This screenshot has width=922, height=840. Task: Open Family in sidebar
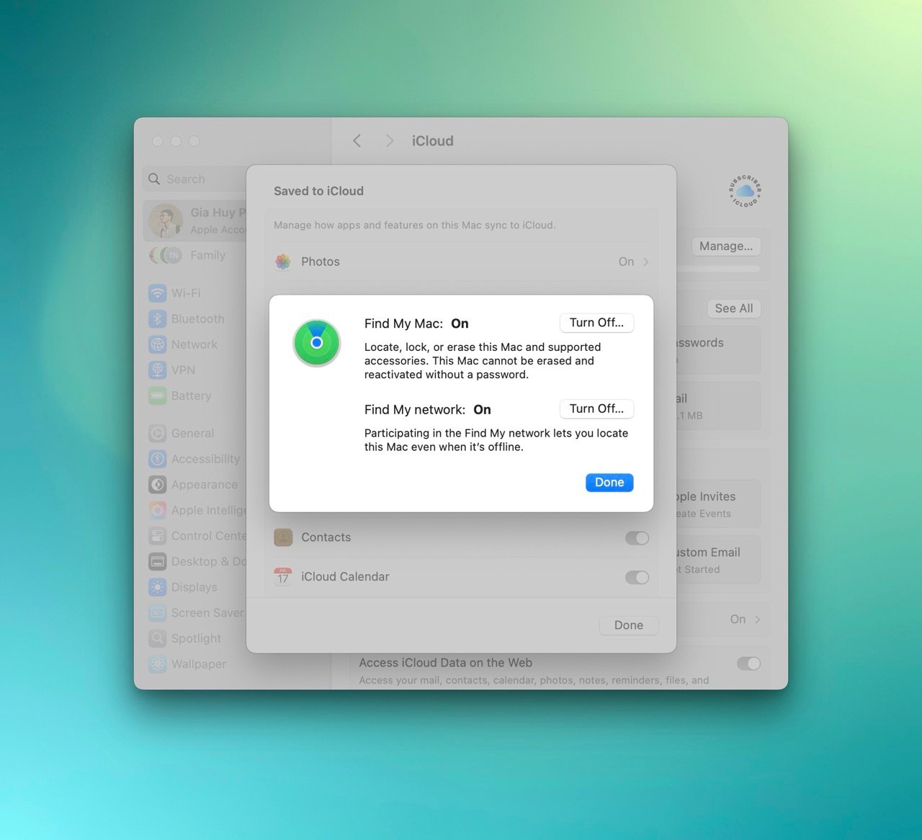[x=196, y=255]
